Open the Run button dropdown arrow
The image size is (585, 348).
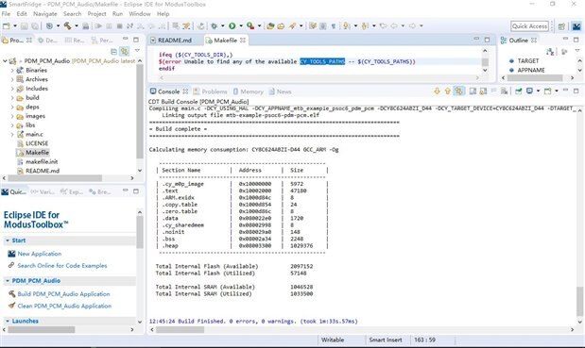(241, 26)
